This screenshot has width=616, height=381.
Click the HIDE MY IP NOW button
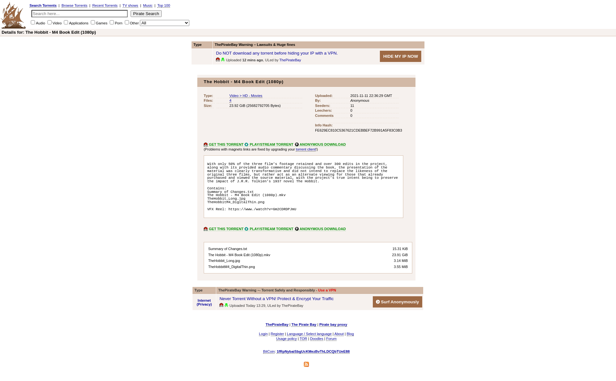[x=400, y=56]
